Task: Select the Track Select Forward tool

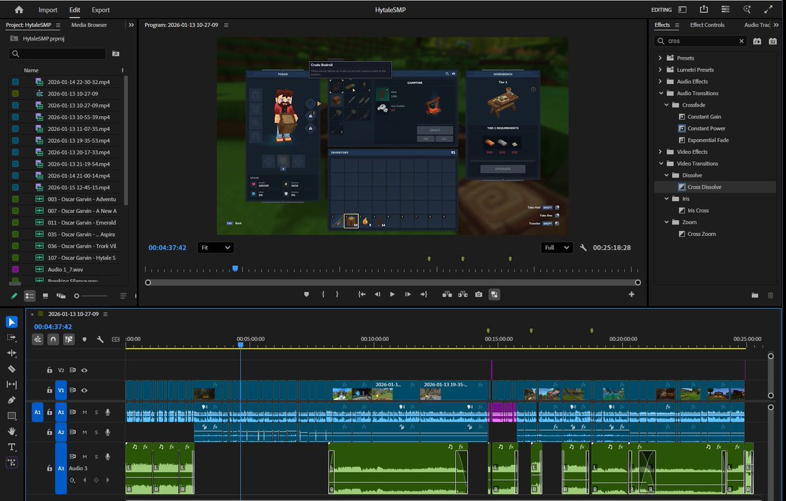Action: click(x=12, y=337)
